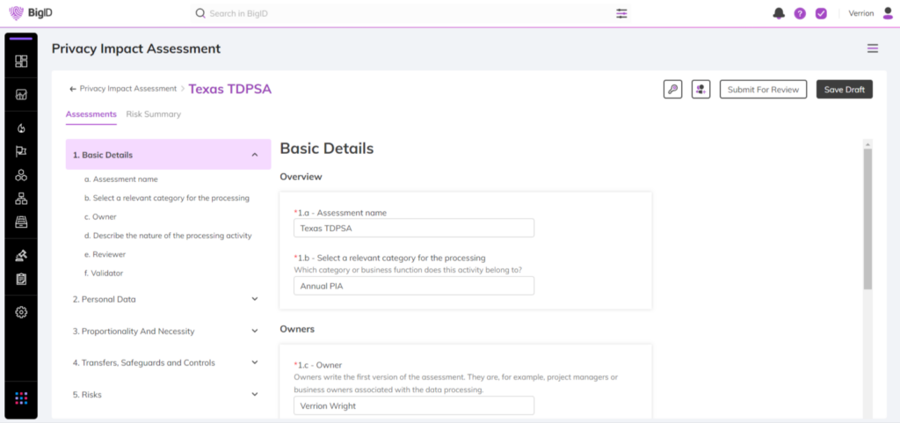Open the search filter sliders icon
The height and width of the screenshot is (423, 900).
622,13
